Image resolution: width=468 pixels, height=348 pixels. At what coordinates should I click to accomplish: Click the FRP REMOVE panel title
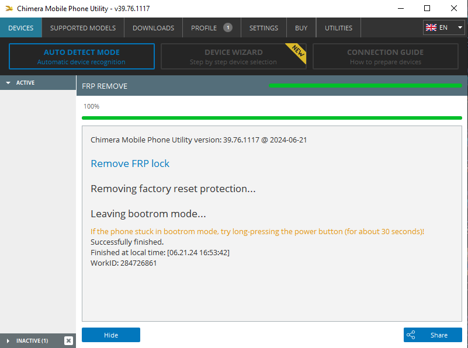pos(105,86)
